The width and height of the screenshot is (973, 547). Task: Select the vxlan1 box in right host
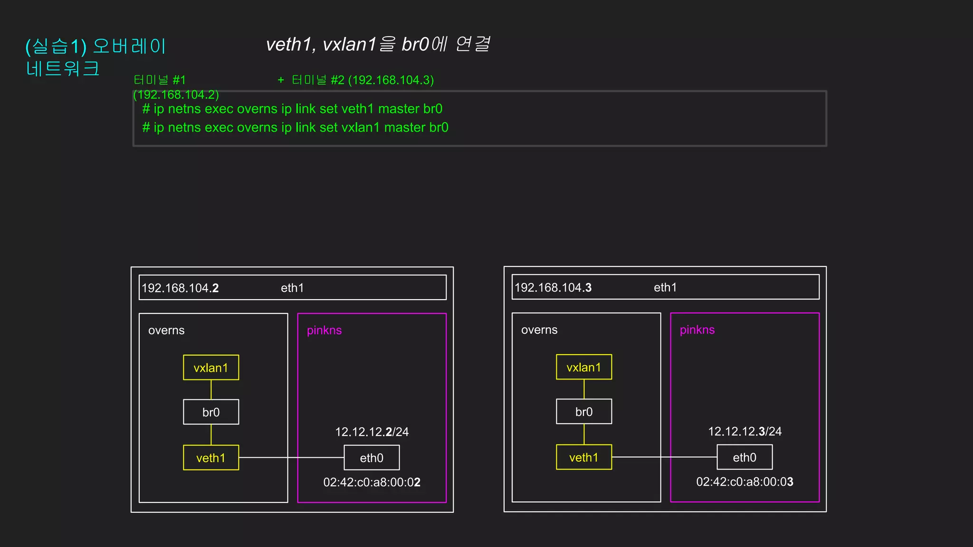pyautogui.click(x=584, y=367)
